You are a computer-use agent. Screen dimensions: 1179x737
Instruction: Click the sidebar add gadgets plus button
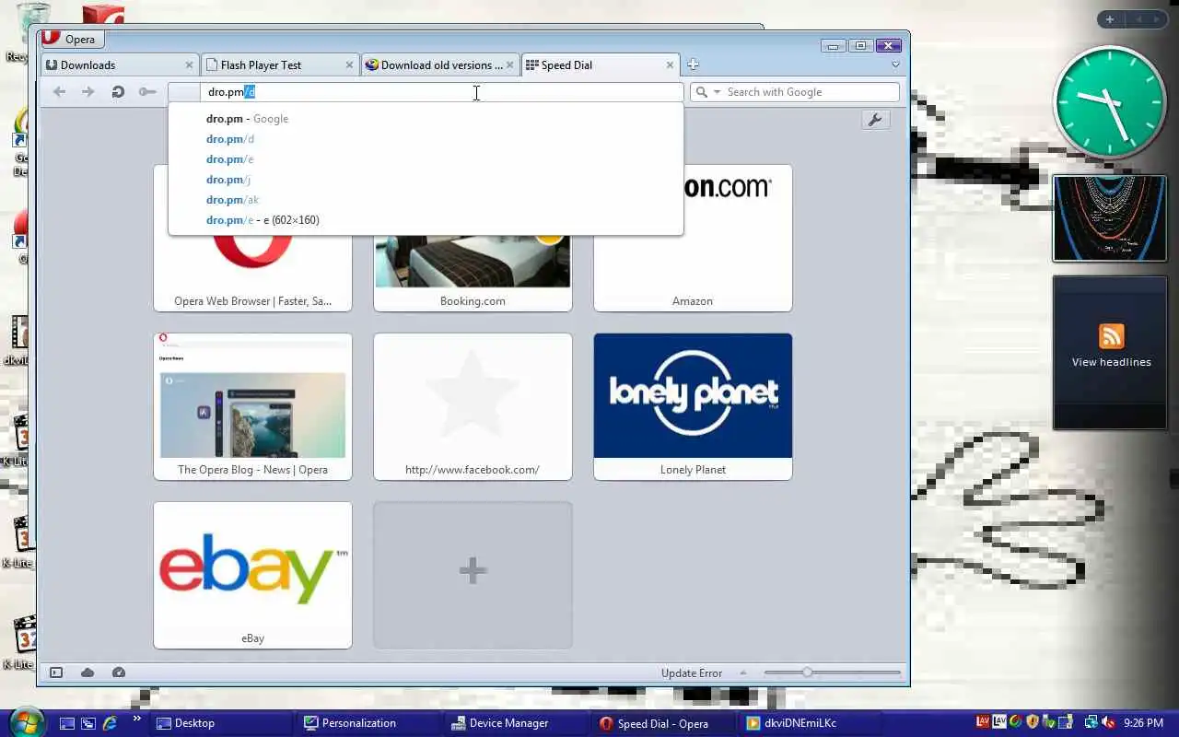coord(1110,19)
